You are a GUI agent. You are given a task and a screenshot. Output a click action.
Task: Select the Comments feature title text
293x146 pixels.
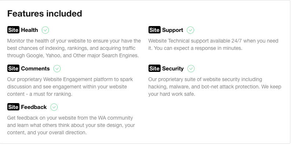35,69
